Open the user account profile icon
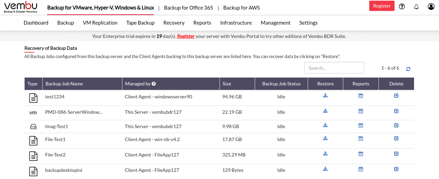 coord(431,6)
